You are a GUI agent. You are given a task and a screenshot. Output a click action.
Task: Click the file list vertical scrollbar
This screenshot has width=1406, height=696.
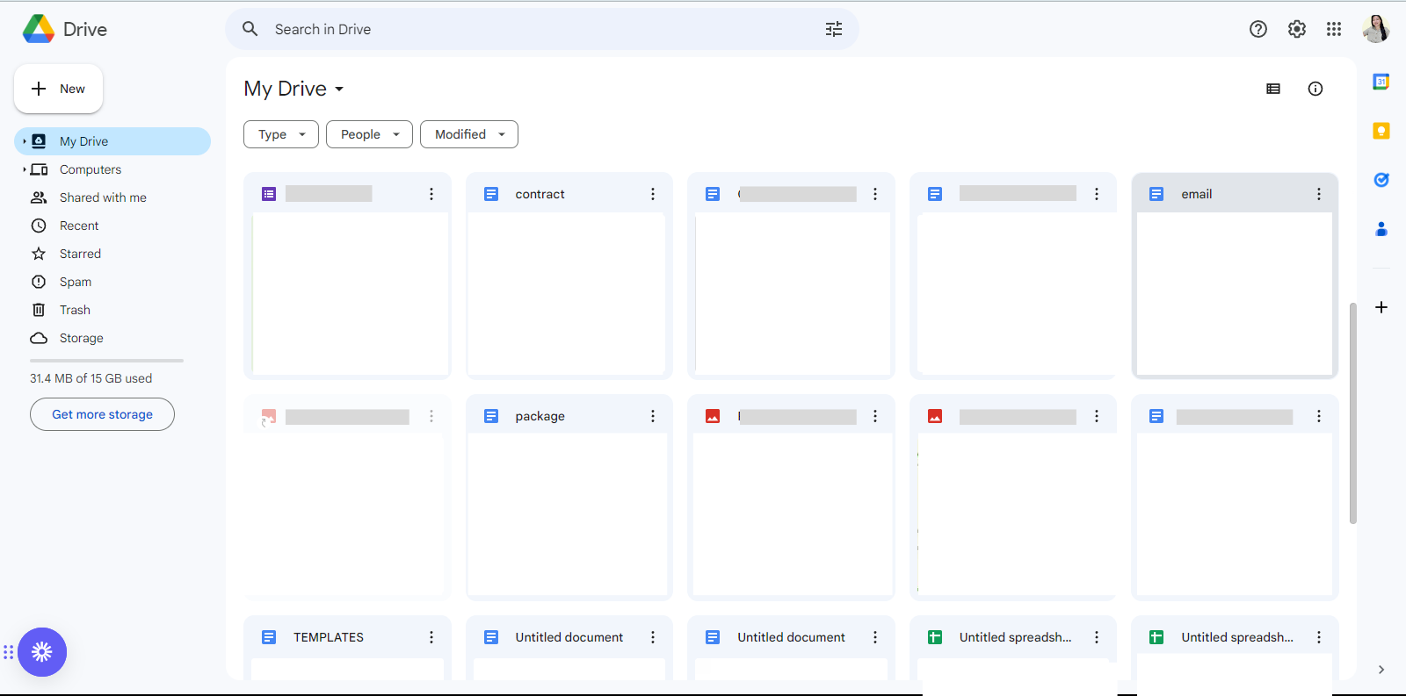pyautogui.click(x=1352, y=413)
